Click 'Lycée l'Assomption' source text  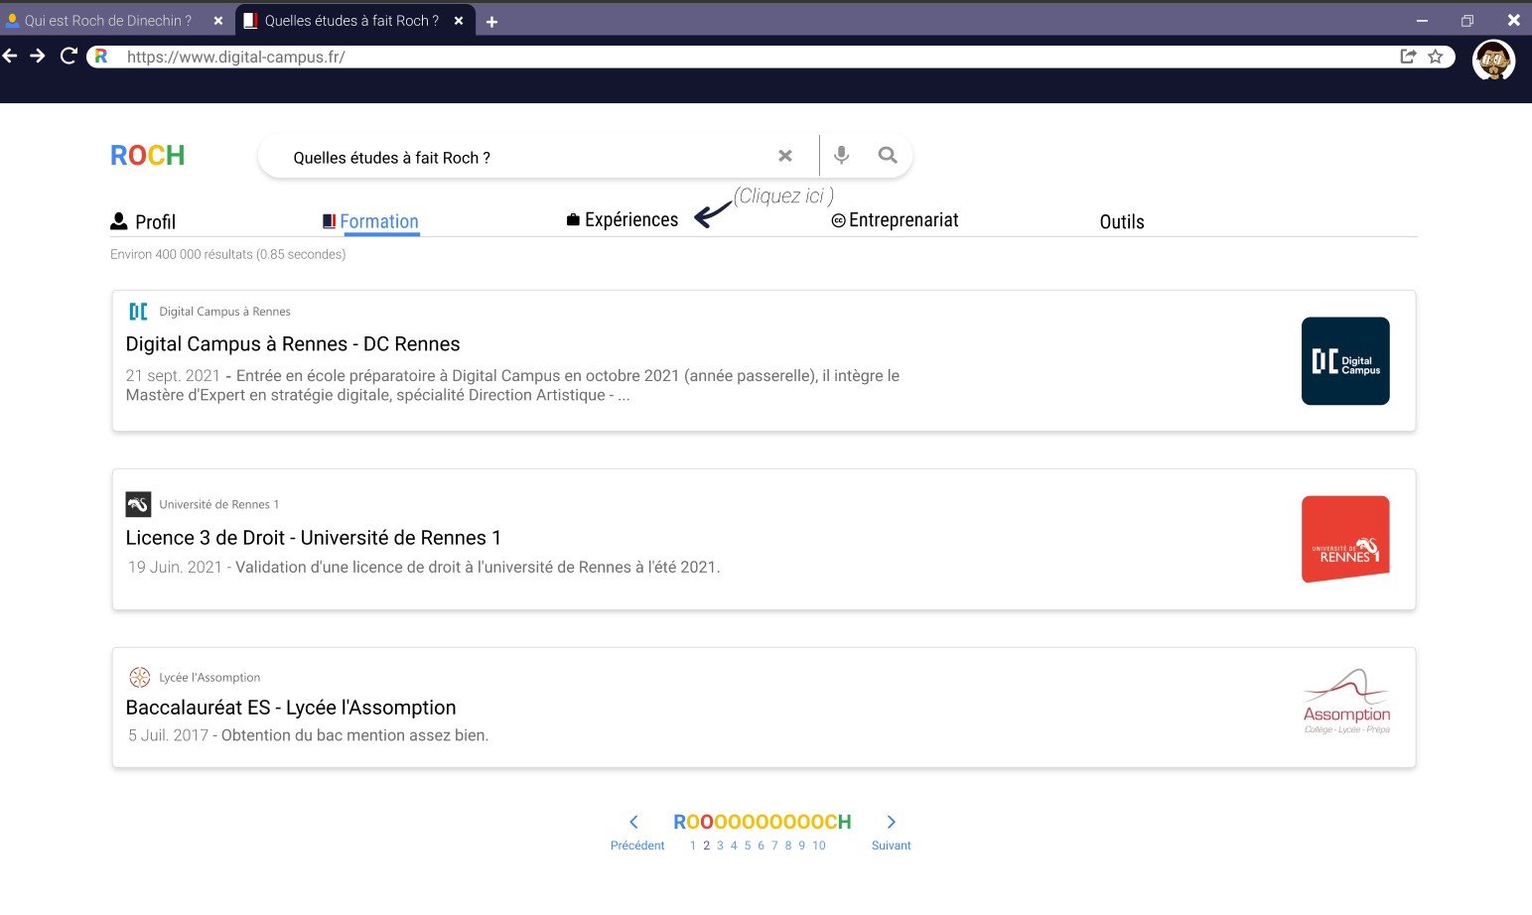tap(209, 678)
